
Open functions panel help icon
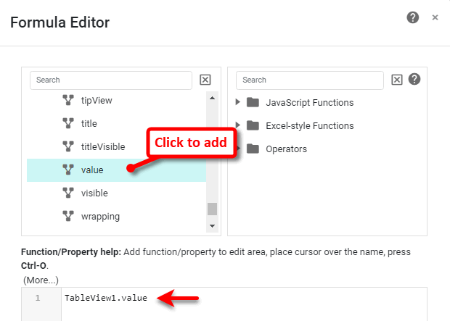[414, 79]
